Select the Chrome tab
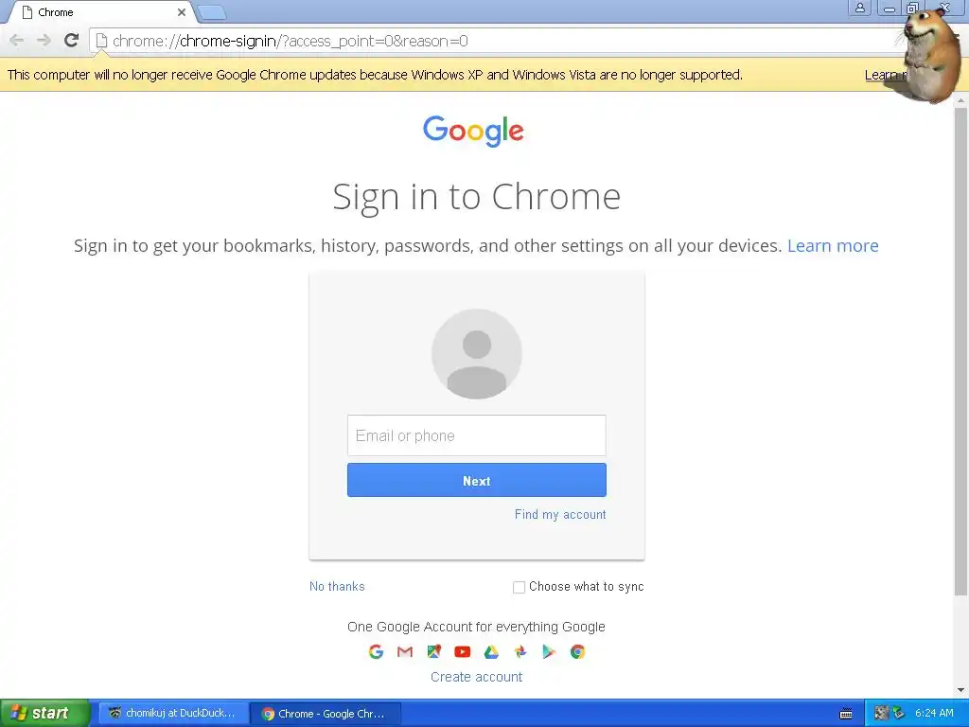This screenshot has height=727, width=969. (x=102, y=12)
